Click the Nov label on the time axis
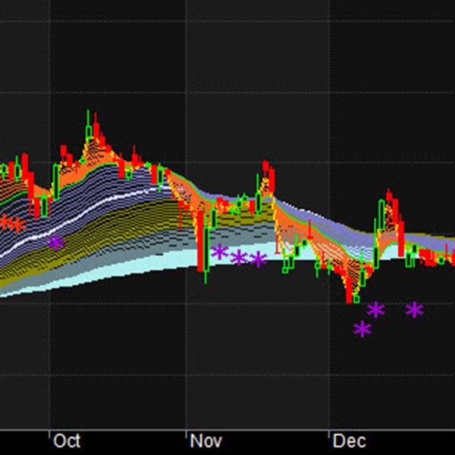This screenshot has width=455, height=455. coord(206,441)
